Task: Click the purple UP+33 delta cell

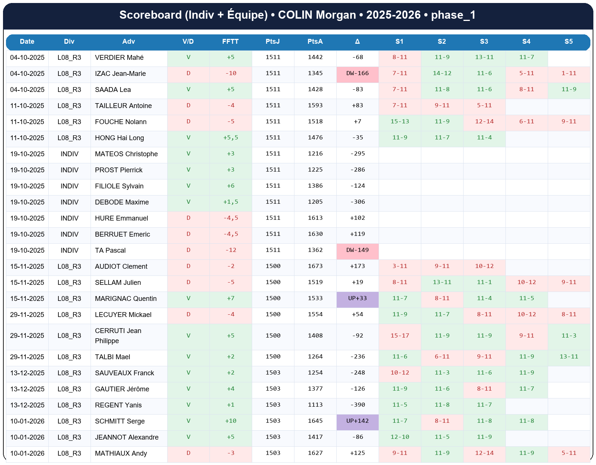Action: tap(357, 298)
